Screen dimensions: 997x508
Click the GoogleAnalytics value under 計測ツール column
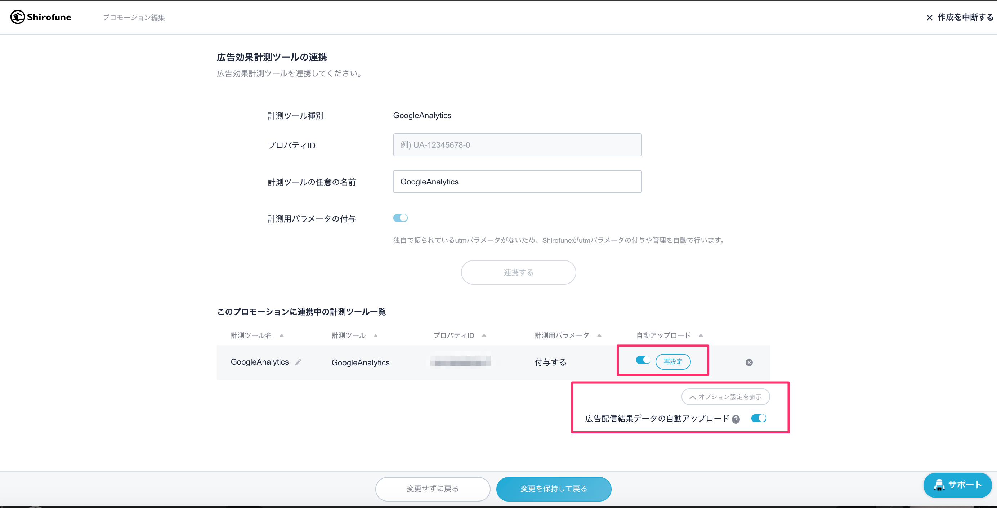pos(360,362)
